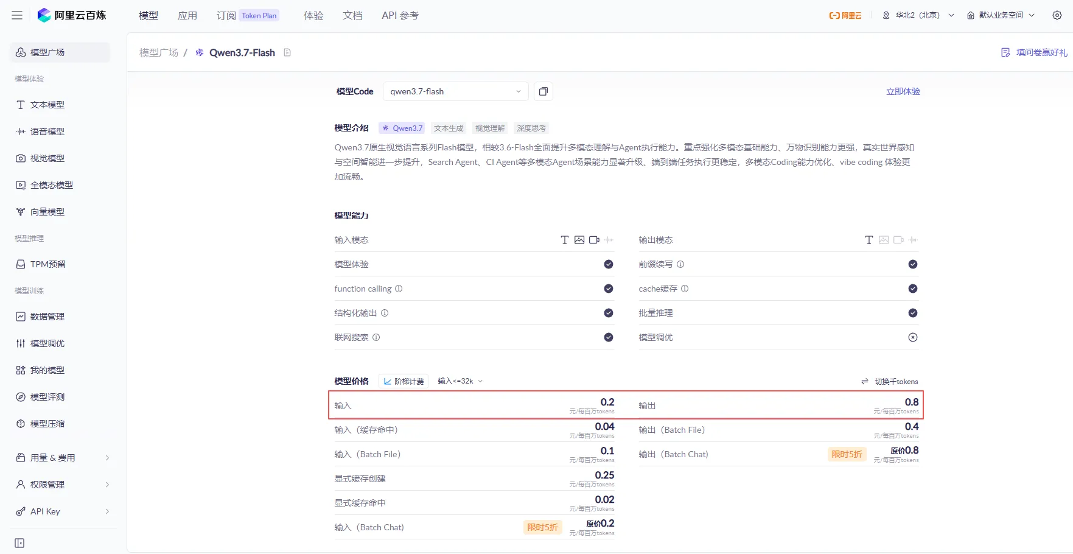Click the info icon next to function calling
The width and height of the screenshot is (1073, 554).
coord(399,289)
